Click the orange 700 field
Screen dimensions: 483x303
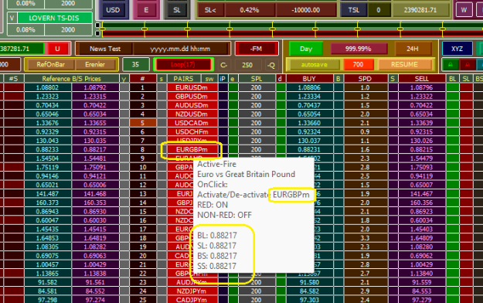click(x=358, y=64)
